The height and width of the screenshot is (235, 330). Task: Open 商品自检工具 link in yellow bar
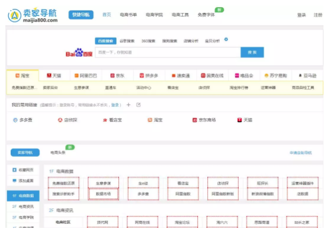(x=303, y=88)
